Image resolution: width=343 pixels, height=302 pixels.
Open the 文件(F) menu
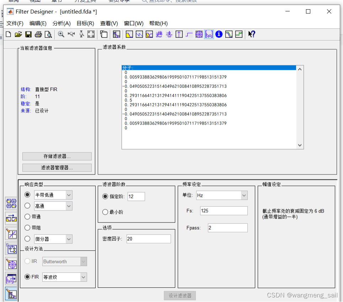[x=15, y=23]
